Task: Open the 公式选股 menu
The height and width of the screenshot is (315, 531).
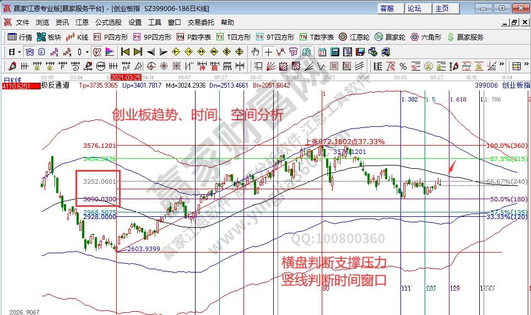Action: click(x=108, y=23)
